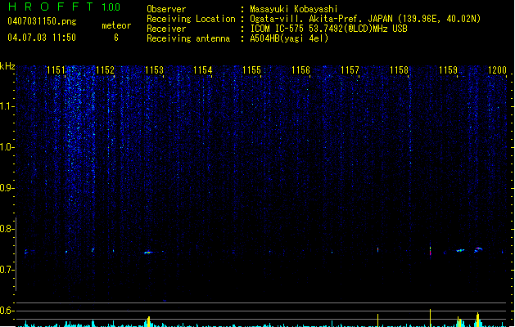This screenshot has height=327, width=515.
Task: Click the kHz axis unit label
Action: coord(7,66)
